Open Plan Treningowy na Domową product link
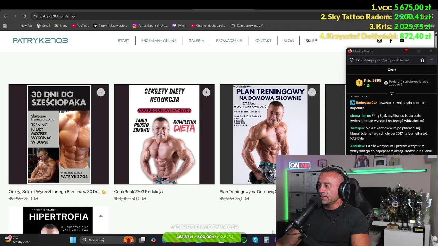 tap(248, 192)
